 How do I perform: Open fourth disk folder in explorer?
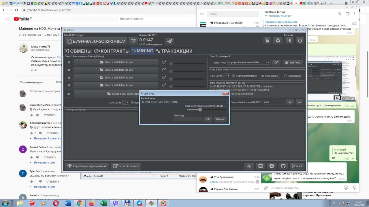tap(164, 85)
